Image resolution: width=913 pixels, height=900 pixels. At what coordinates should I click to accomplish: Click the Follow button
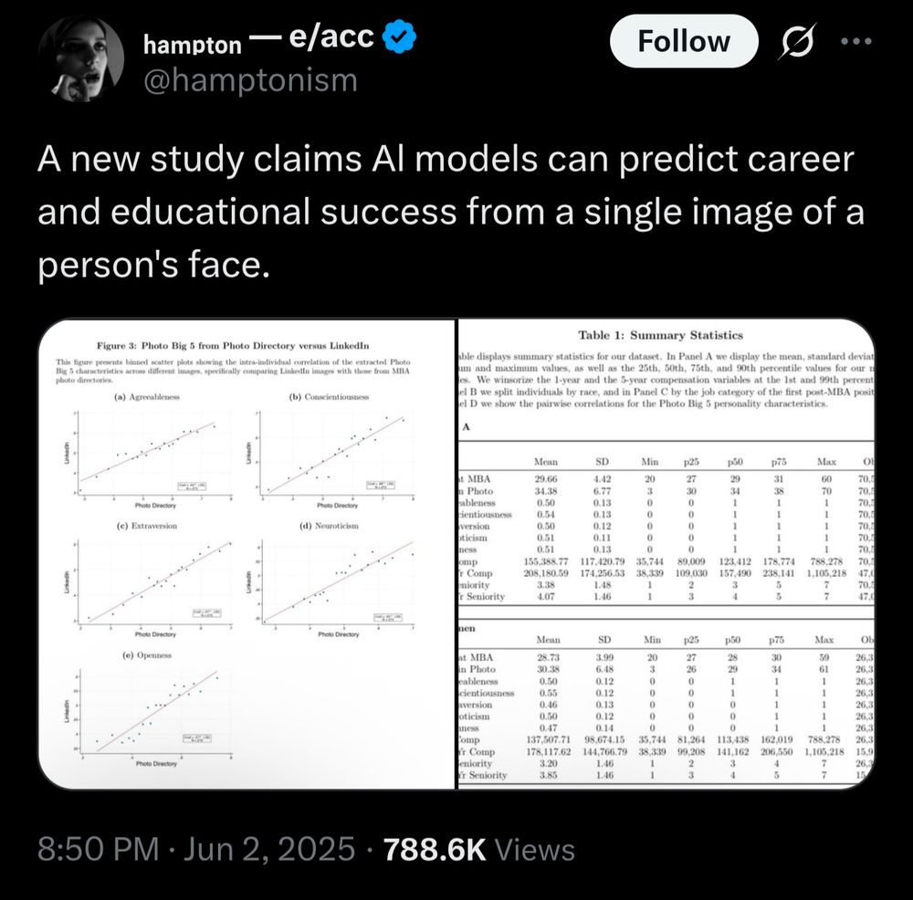pyautogui.click(x=684, y=41)
